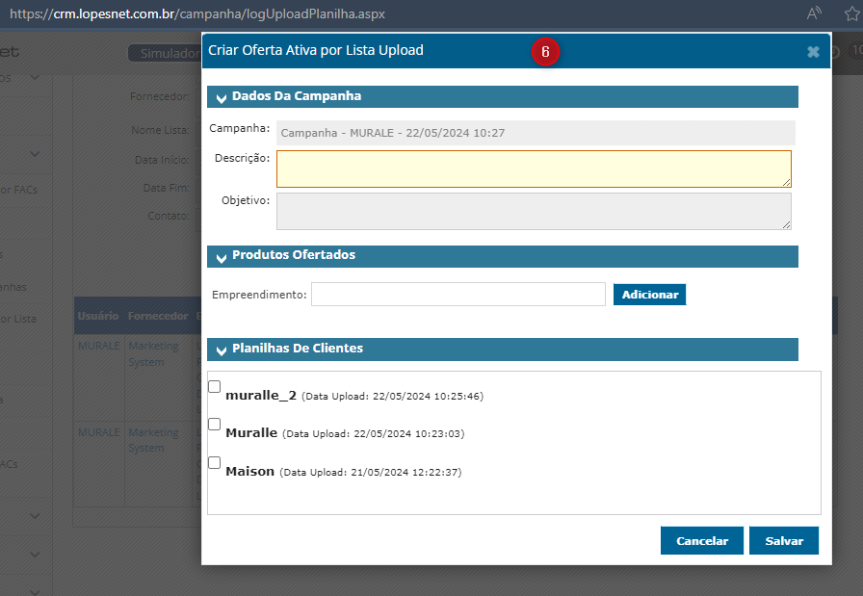Click the favorites star icon in the browser

(x=850, y=13)
